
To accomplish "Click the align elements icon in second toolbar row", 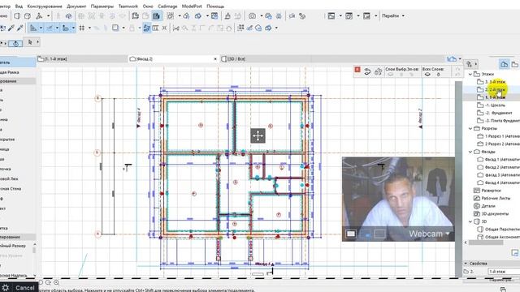I will point(240,28).
